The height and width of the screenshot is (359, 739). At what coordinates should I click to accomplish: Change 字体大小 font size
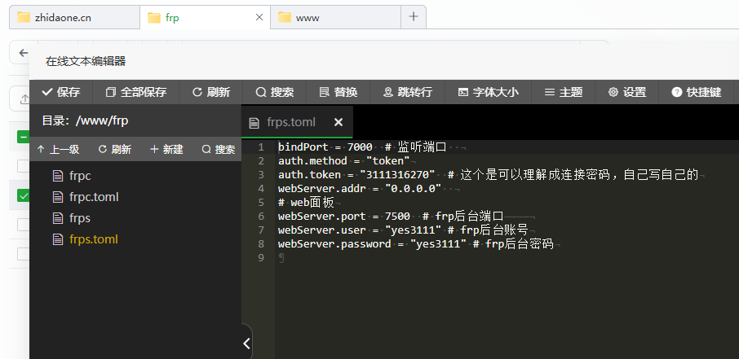tap(489, 92)
